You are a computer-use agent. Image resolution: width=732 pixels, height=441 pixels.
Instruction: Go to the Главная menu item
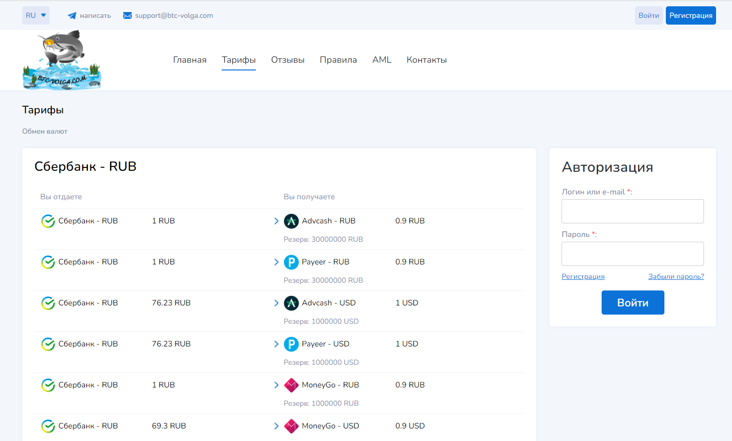(190, 60)
